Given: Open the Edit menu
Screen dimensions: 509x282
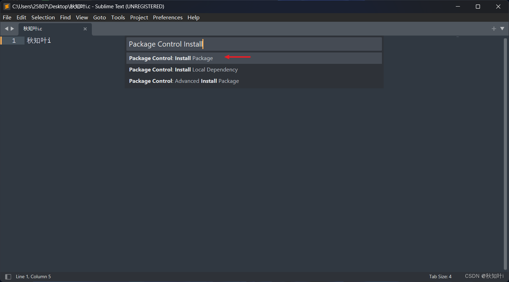Looking at the screenshot, I should (x=21, y=17).
